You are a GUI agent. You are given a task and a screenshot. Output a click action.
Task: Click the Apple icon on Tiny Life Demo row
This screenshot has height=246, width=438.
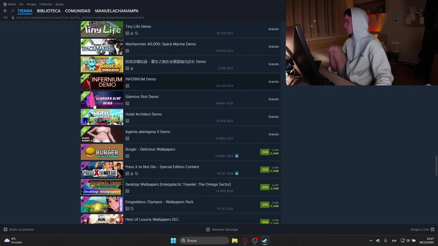pos(132,33)
